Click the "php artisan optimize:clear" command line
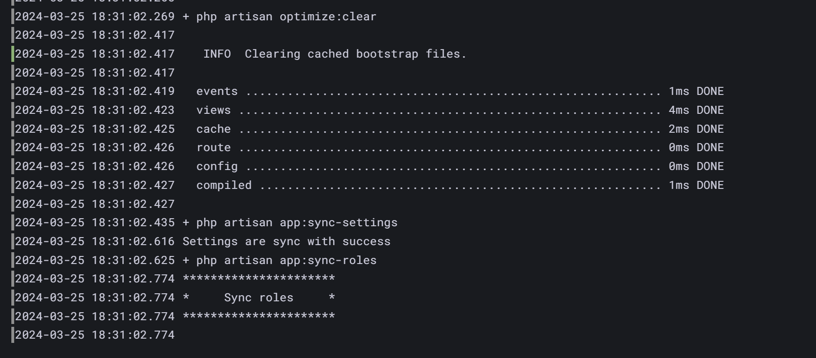Image resolution: width=816 pixels, height=358 pixels. coord(286,17)
